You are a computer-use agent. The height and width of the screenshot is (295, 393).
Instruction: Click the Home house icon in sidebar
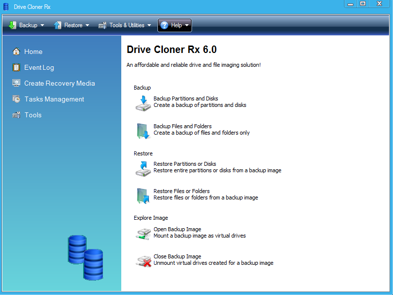[16, 51]
